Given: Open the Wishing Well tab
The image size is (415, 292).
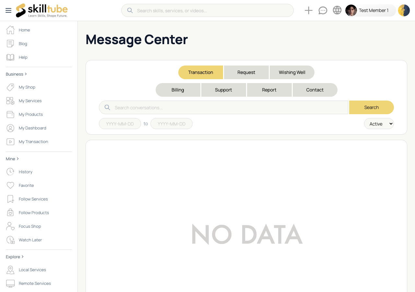Looking at the screenshot, I should [x=292, y=72].
